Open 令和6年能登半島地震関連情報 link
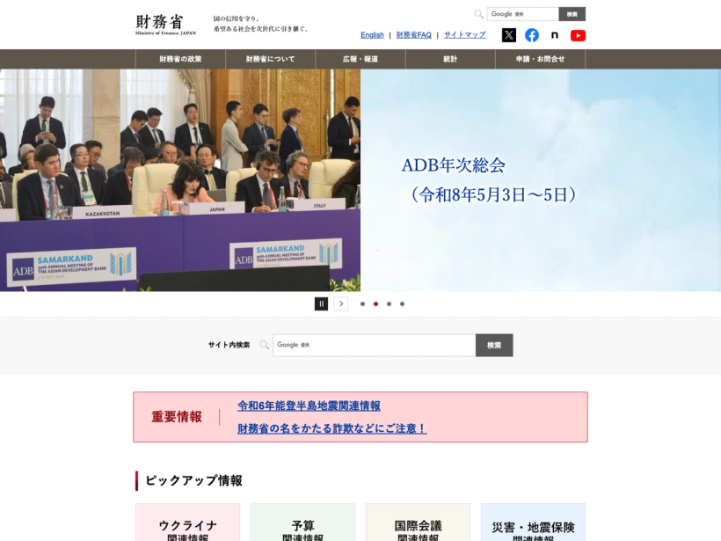721x541 pixels. 309,406
